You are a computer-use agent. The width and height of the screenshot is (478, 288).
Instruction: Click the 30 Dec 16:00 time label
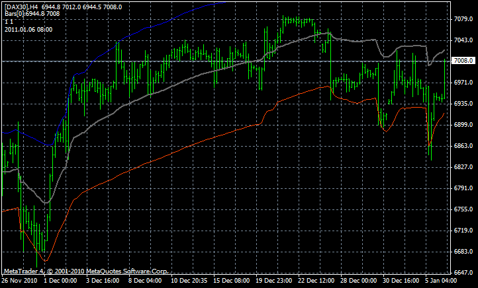click(x=401, y=280)
